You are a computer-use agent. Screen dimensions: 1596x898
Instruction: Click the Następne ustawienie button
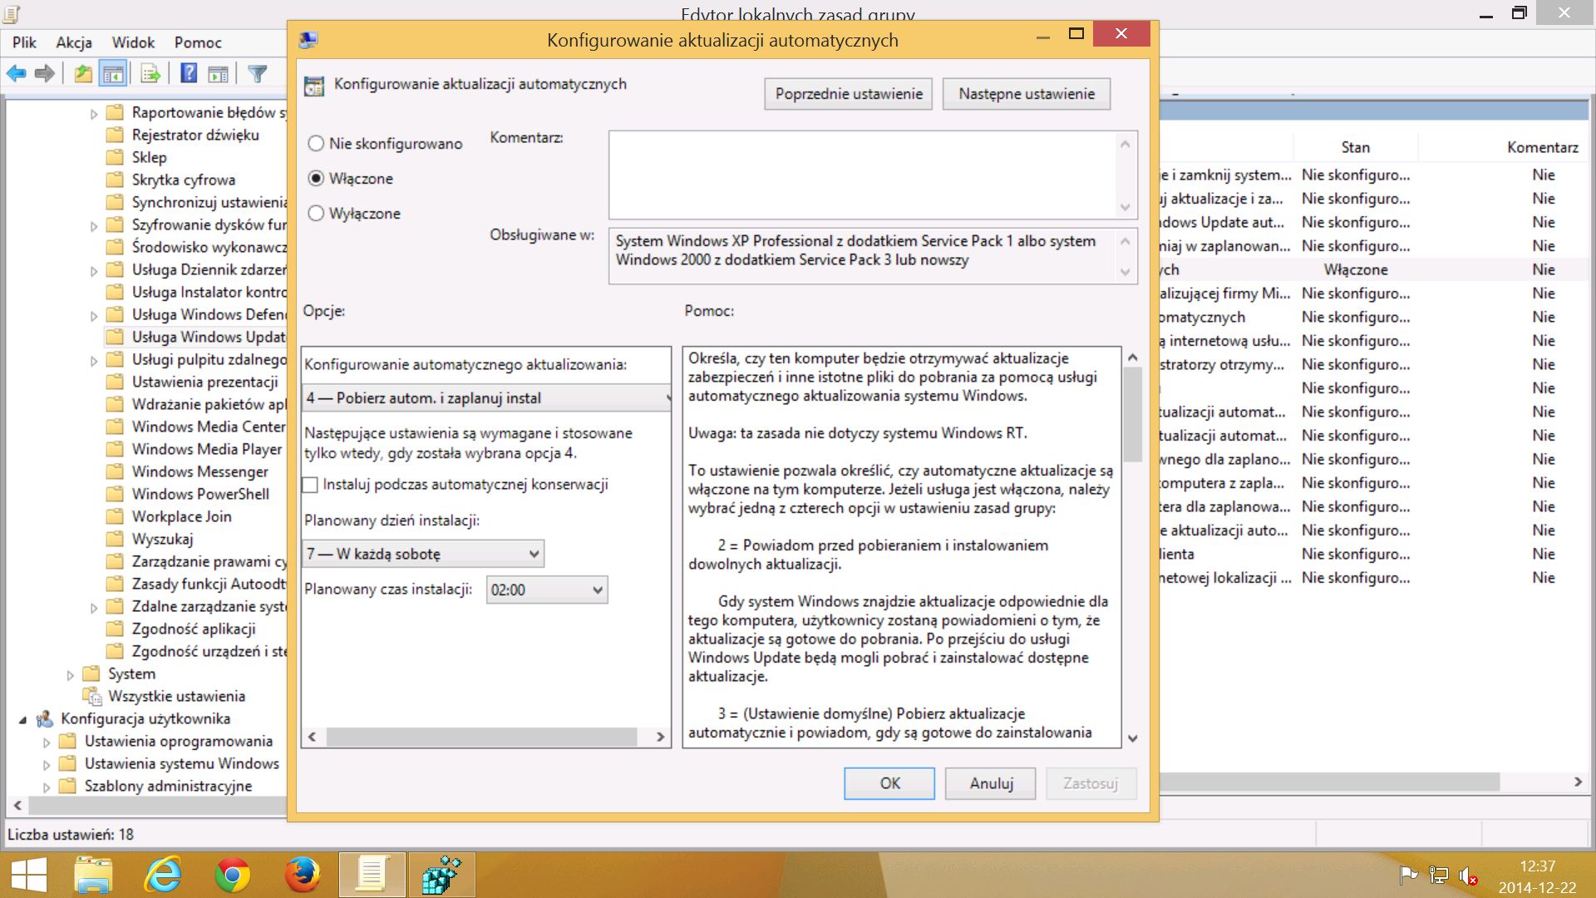click(x=1026, y=94)
